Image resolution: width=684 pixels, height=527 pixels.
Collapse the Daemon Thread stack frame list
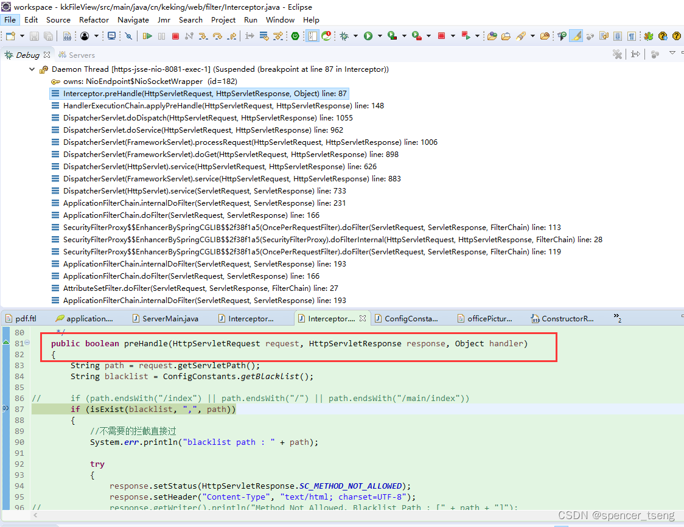pos(32,69)
